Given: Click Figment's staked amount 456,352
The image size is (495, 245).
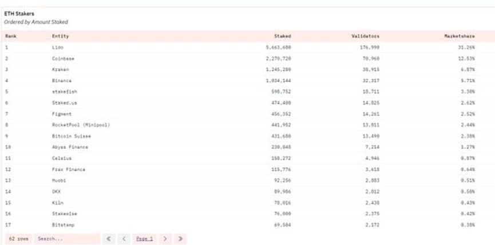Looking at the screenshot, I should [282, 114].
